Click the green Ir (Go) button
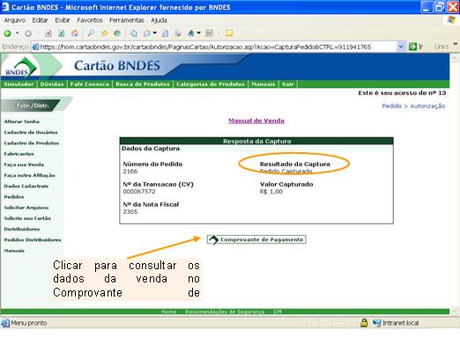 (x=416, y=47)
